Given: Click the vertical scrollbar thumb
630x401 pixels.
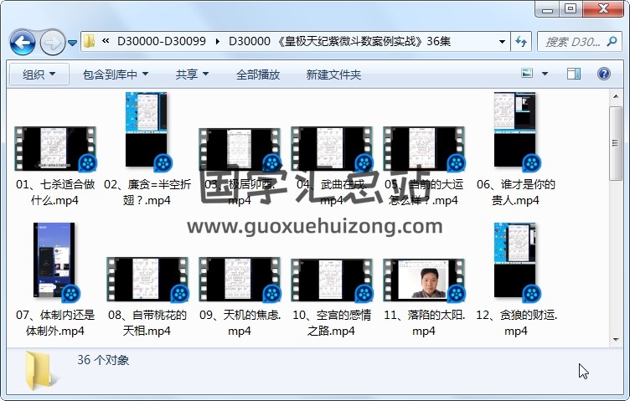Looking at the screenshot, I should (616, 143).
